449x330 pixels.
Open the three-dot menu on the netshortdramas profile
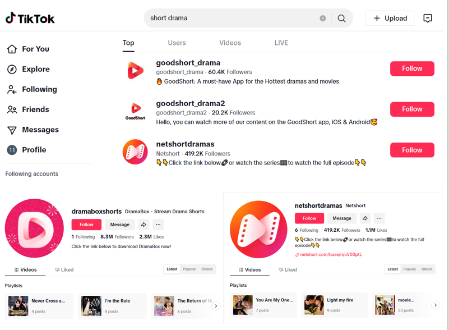(x=379, y=218)
